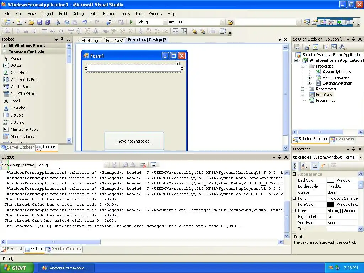
Task: Open the textBox1 smart tag arrow
Action: click(x=178, y=64)
